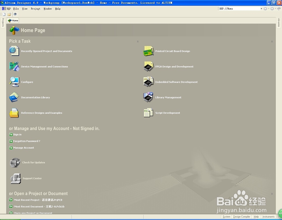
Task: Click the Embedded Software Development icon
Action: [148, 82]
